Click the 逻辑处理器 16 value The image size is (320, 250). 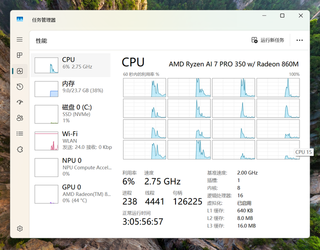(x=240, y=195)
